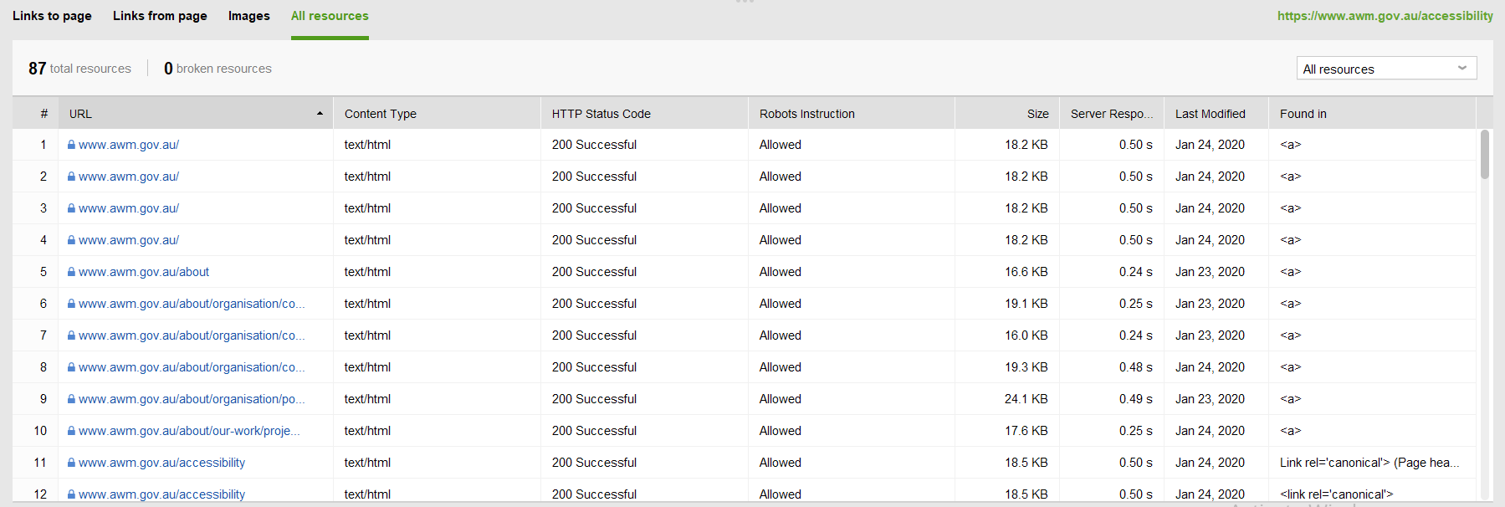Open www.awm.gov.au/ link in row 2
This screenshot has height=507, width=1505.
tap(129, 177)
